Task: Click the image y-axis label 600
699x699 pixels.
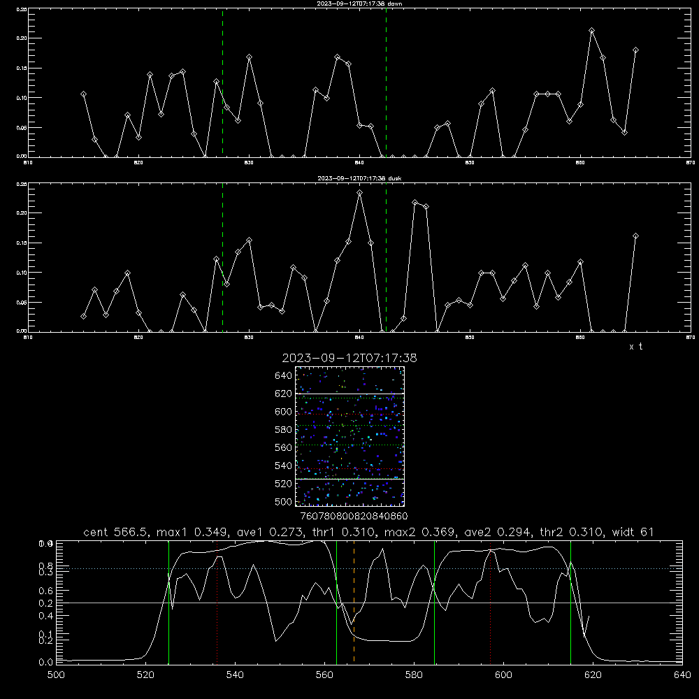Action: [x=284, y=412]
